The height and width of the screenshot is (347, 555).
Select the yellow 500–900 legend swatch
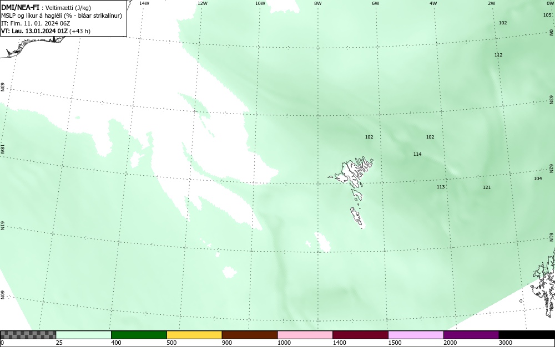click(194, 335)
